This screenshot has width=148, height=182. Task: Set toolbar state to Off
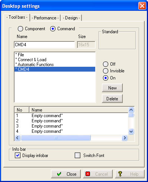pyautogui.click(x=106, y=64)
